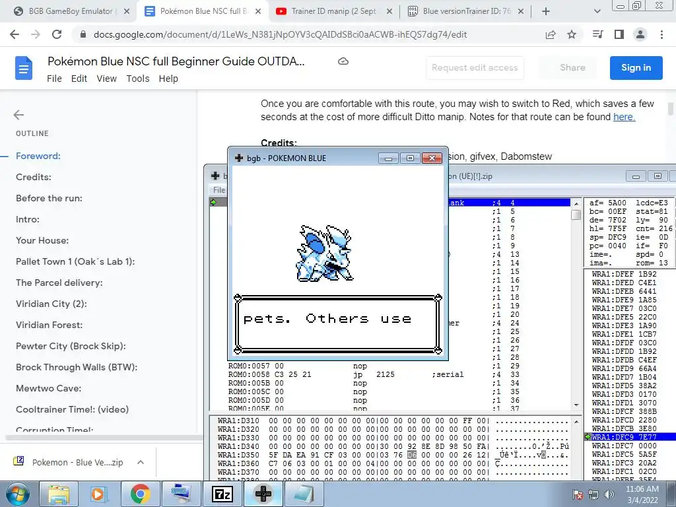Click the Request edit access button
This screenshot has height=507, width=676.
coord(475,68)
